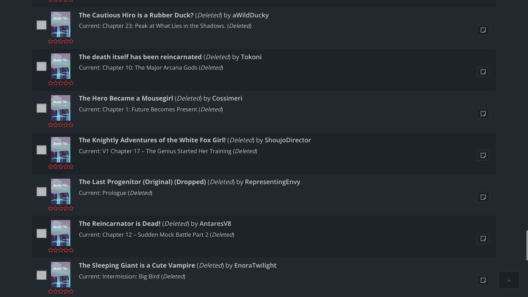Open notes for The Reincarnator is Dead!
Image resolution: width=528 pixels, height=297 pixels.
coord(483,239)
